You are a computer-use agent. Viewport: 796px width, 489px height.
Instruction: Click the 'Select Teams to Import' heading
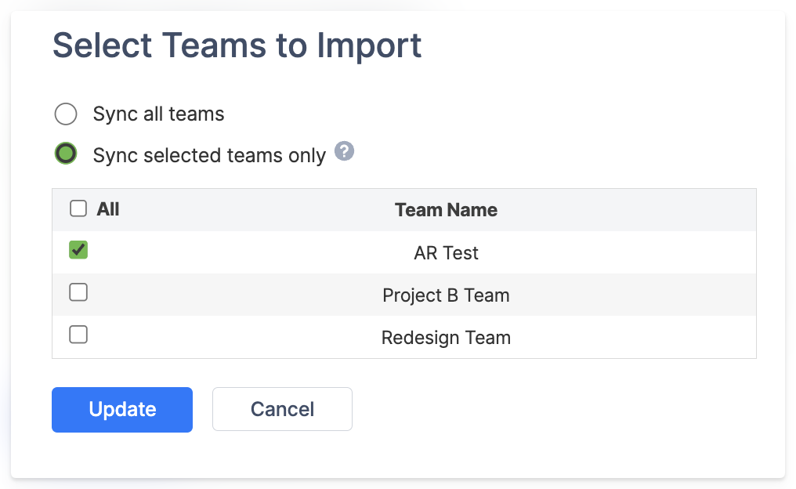point(237,45)
